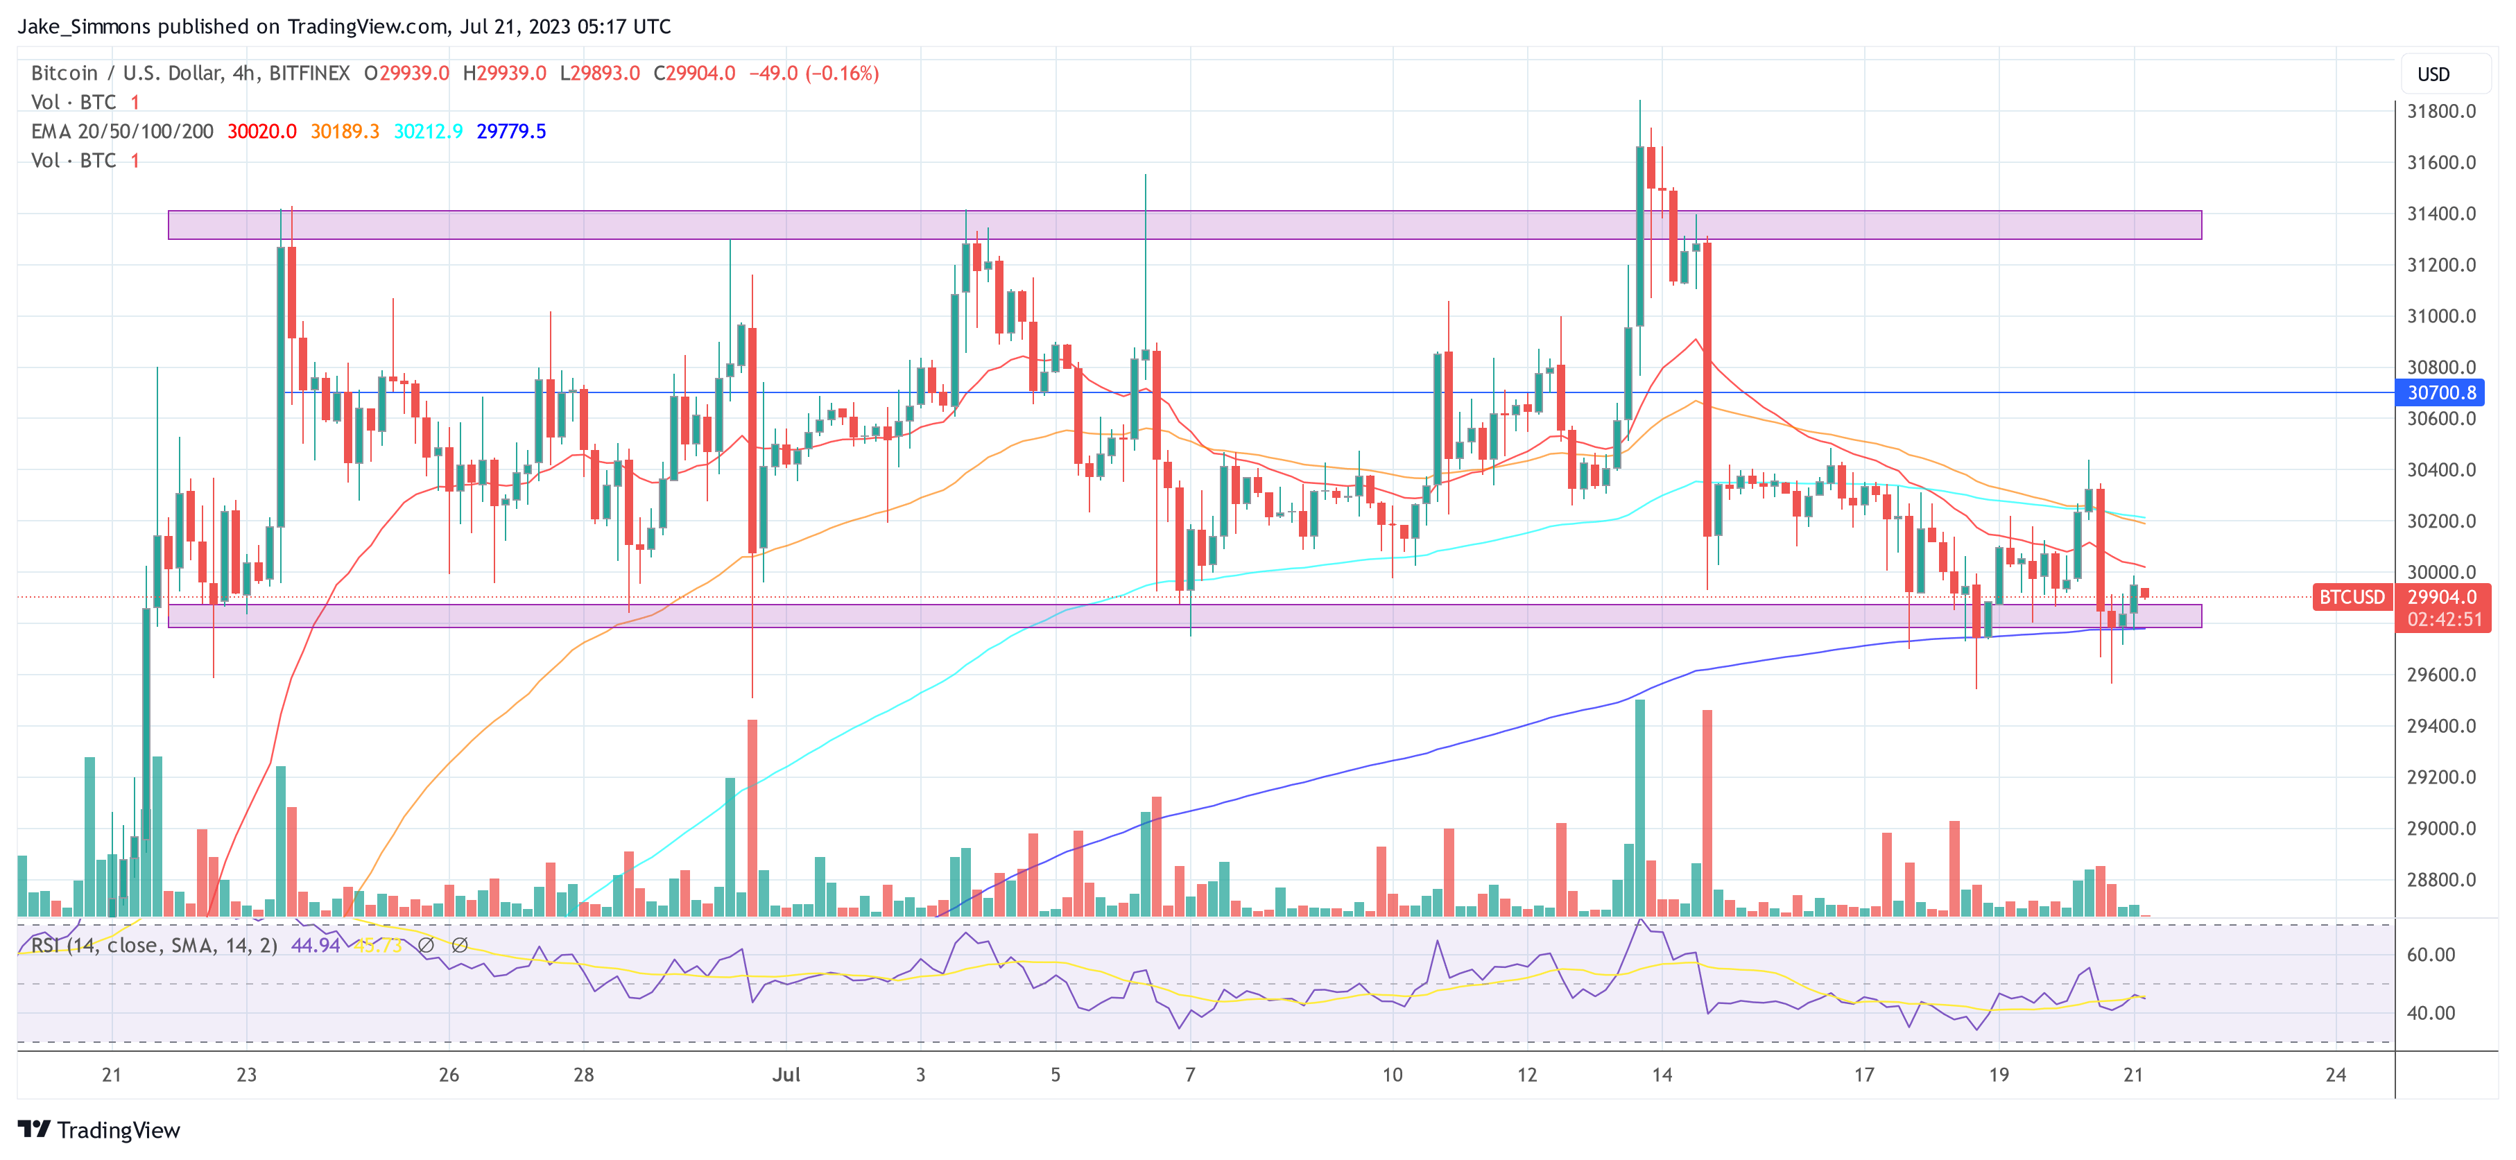Select the lower purple support zone rectangle
The width and height of the screenshot is (2516, 1160).
click(x=1184, y=616)
